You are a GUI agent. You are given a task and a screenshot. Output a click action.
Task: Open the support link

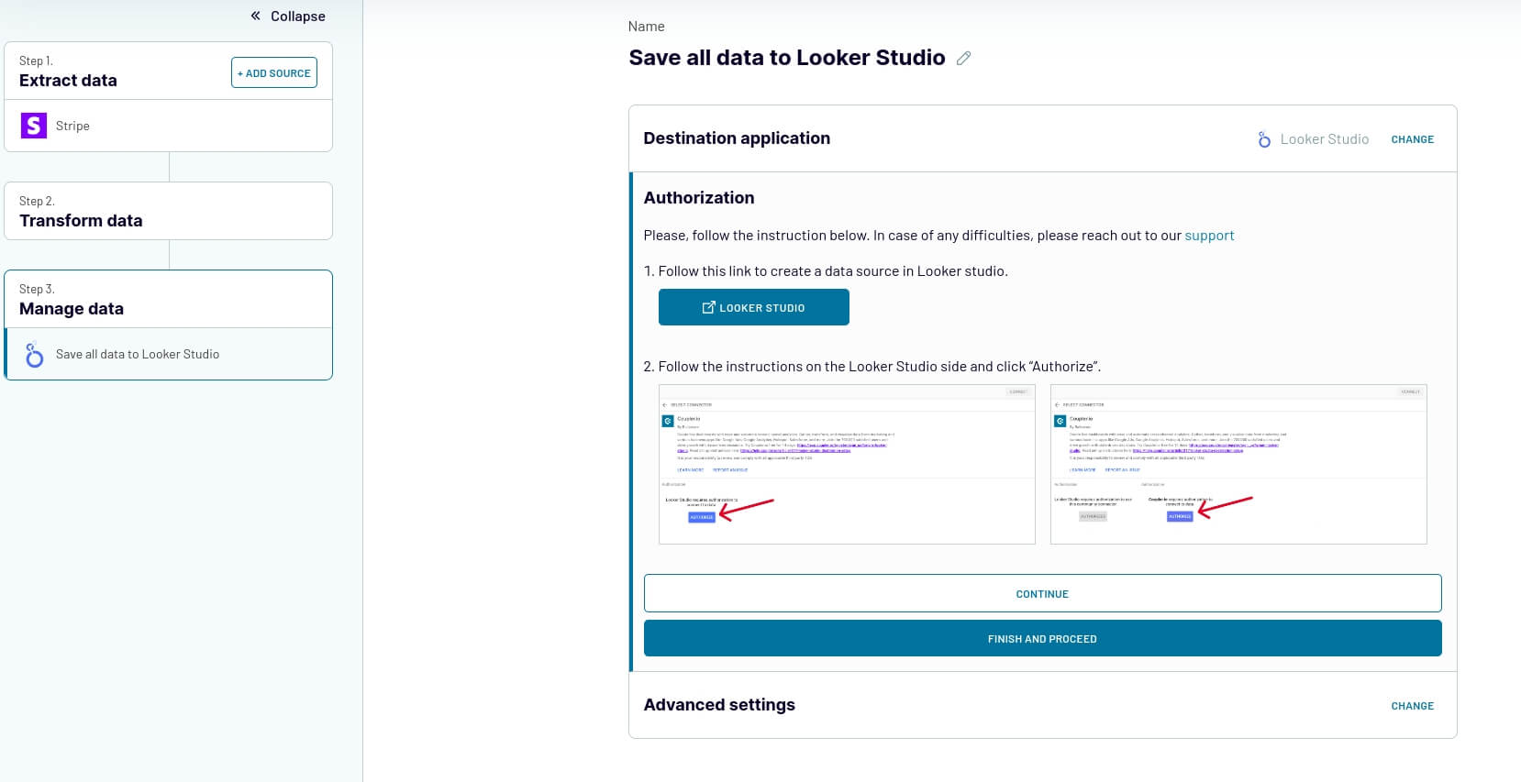pos(1209,236)
